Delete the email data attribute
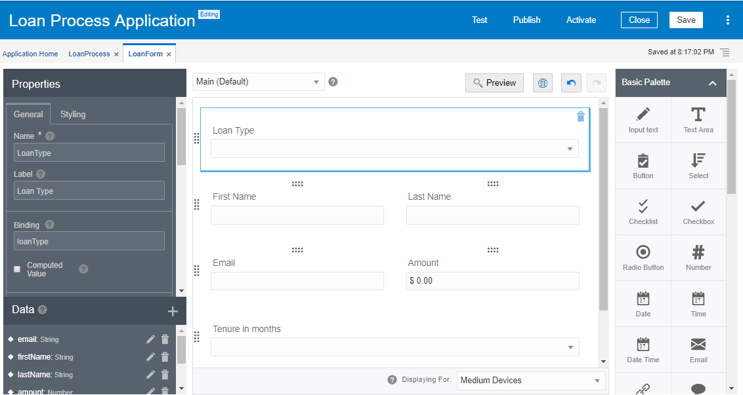 (x=165, y=339)
